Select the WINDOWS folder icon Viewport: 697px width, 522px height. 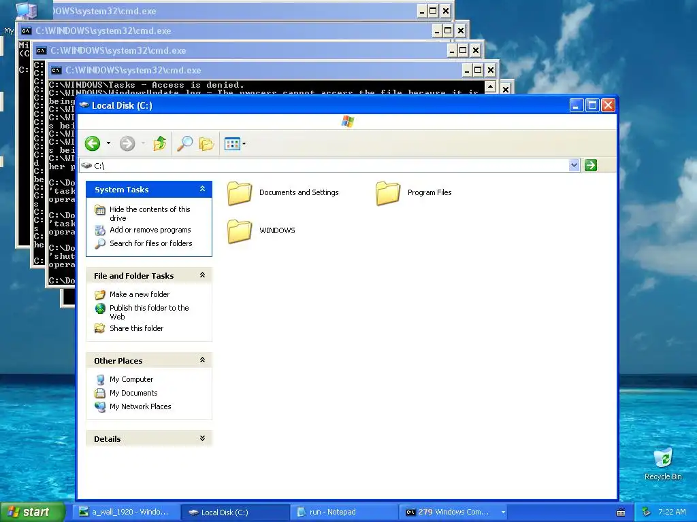click(240, 231)
